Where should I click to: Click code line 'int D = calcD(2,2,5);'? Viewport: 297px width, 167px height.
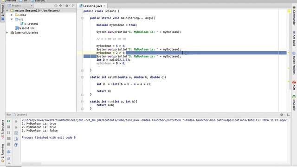[113, 60]
